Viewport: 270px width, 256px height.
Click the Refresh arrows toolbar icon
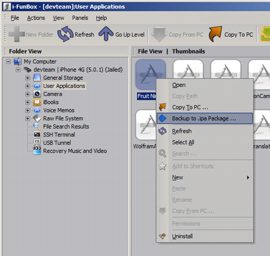65,34
